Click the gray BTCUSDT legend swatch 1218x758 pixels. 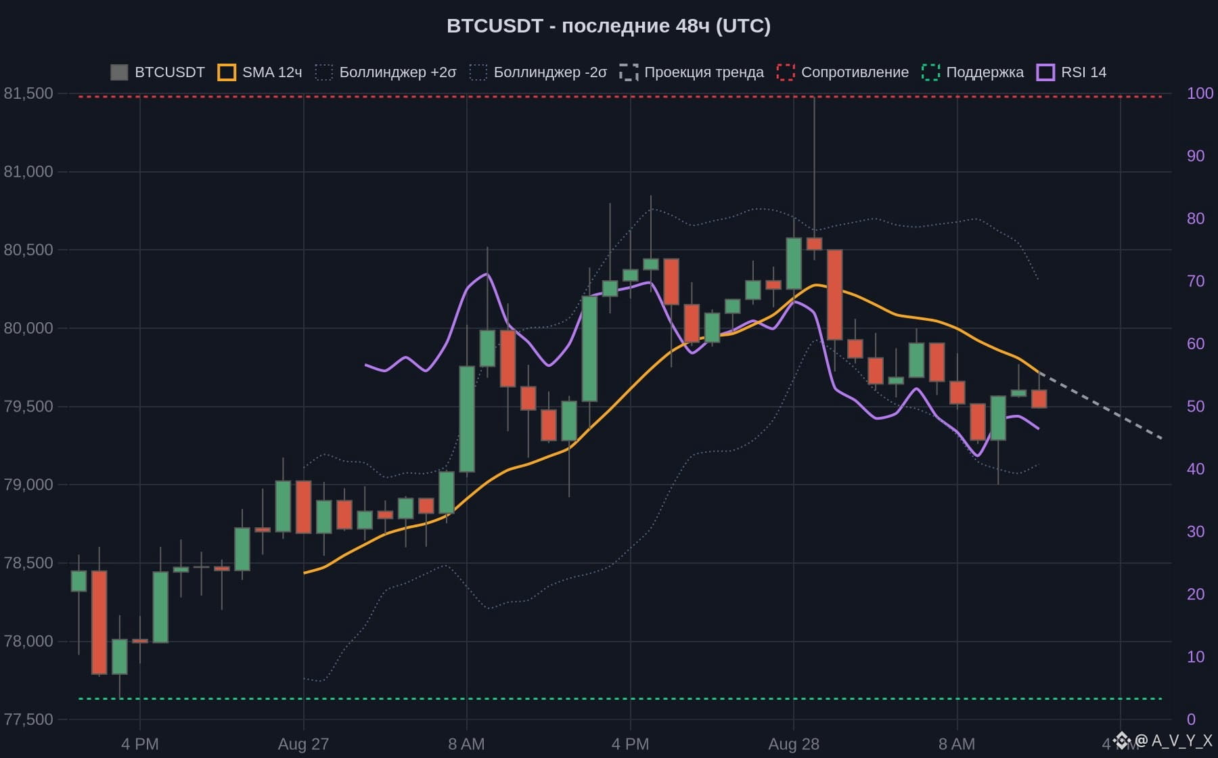click(119, 72)
